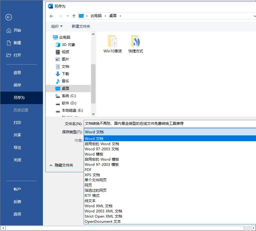Click 新建文件夹 to create a folder
256x231 pixels.
[81, 26]
